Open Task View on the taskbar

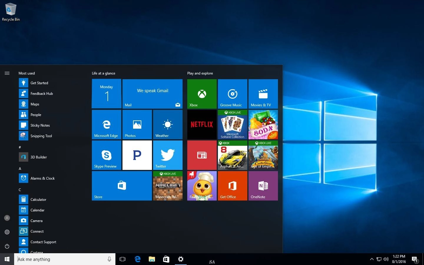tap(122, 259)
